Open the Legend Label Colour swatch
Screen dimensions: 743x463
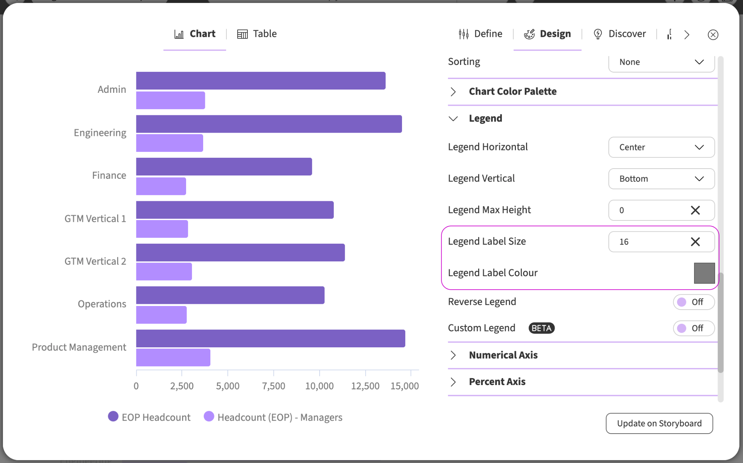point(704,273)
